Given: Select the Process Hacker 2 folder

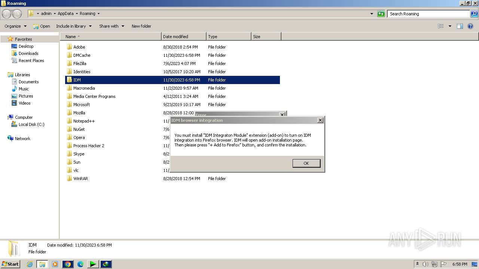Looking at the screenshot, I should 89,146.
